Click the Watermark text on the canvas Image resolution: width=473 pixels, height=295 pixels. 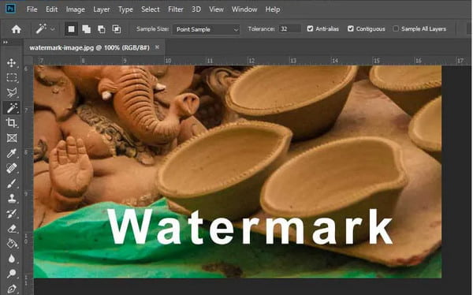[250, 226]
